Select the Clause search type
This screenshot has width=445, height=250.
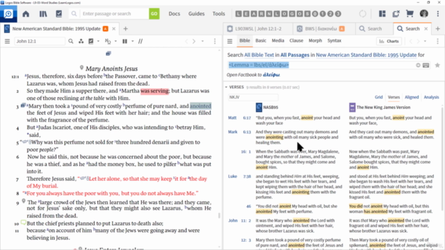point(296,40)
